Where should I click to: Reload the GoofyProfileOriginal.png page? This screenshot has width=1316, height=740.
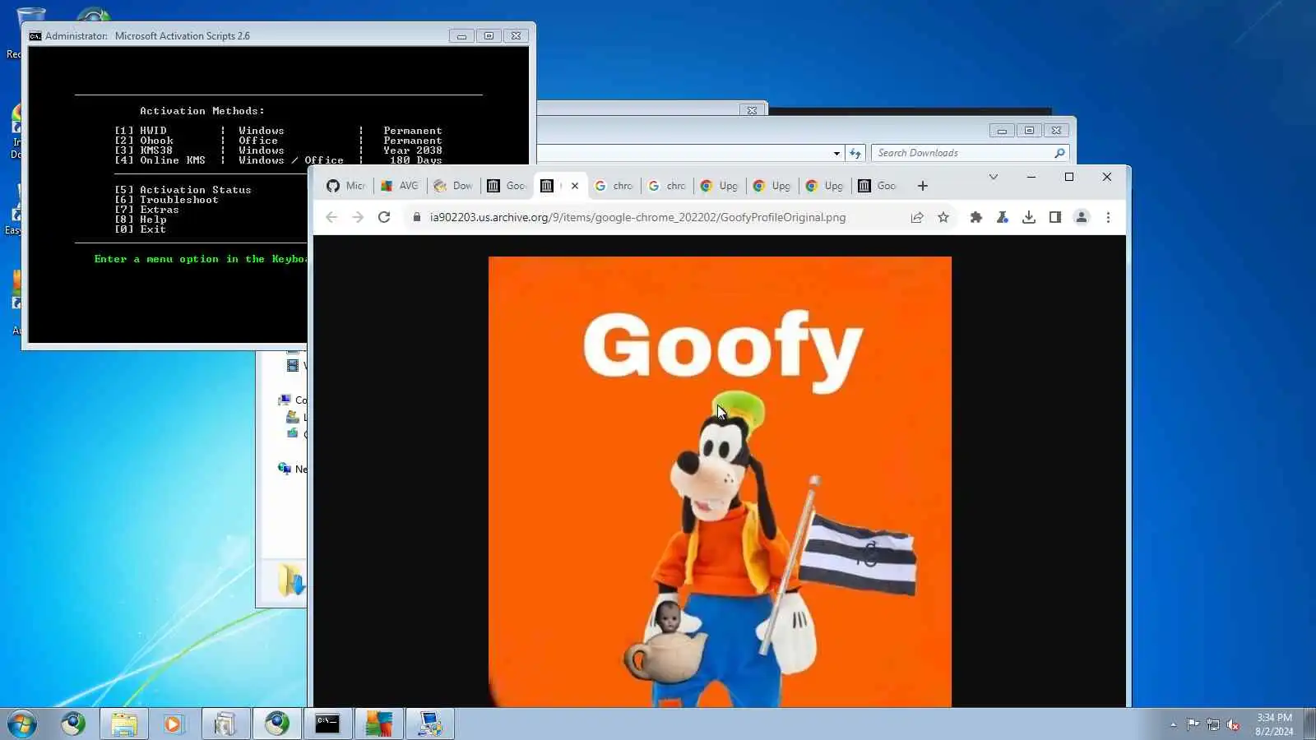384,217
